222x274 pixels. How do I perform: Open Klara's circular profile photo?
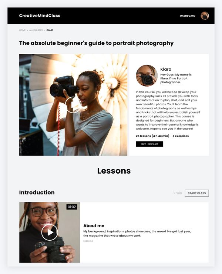click(x=147, y=76)
